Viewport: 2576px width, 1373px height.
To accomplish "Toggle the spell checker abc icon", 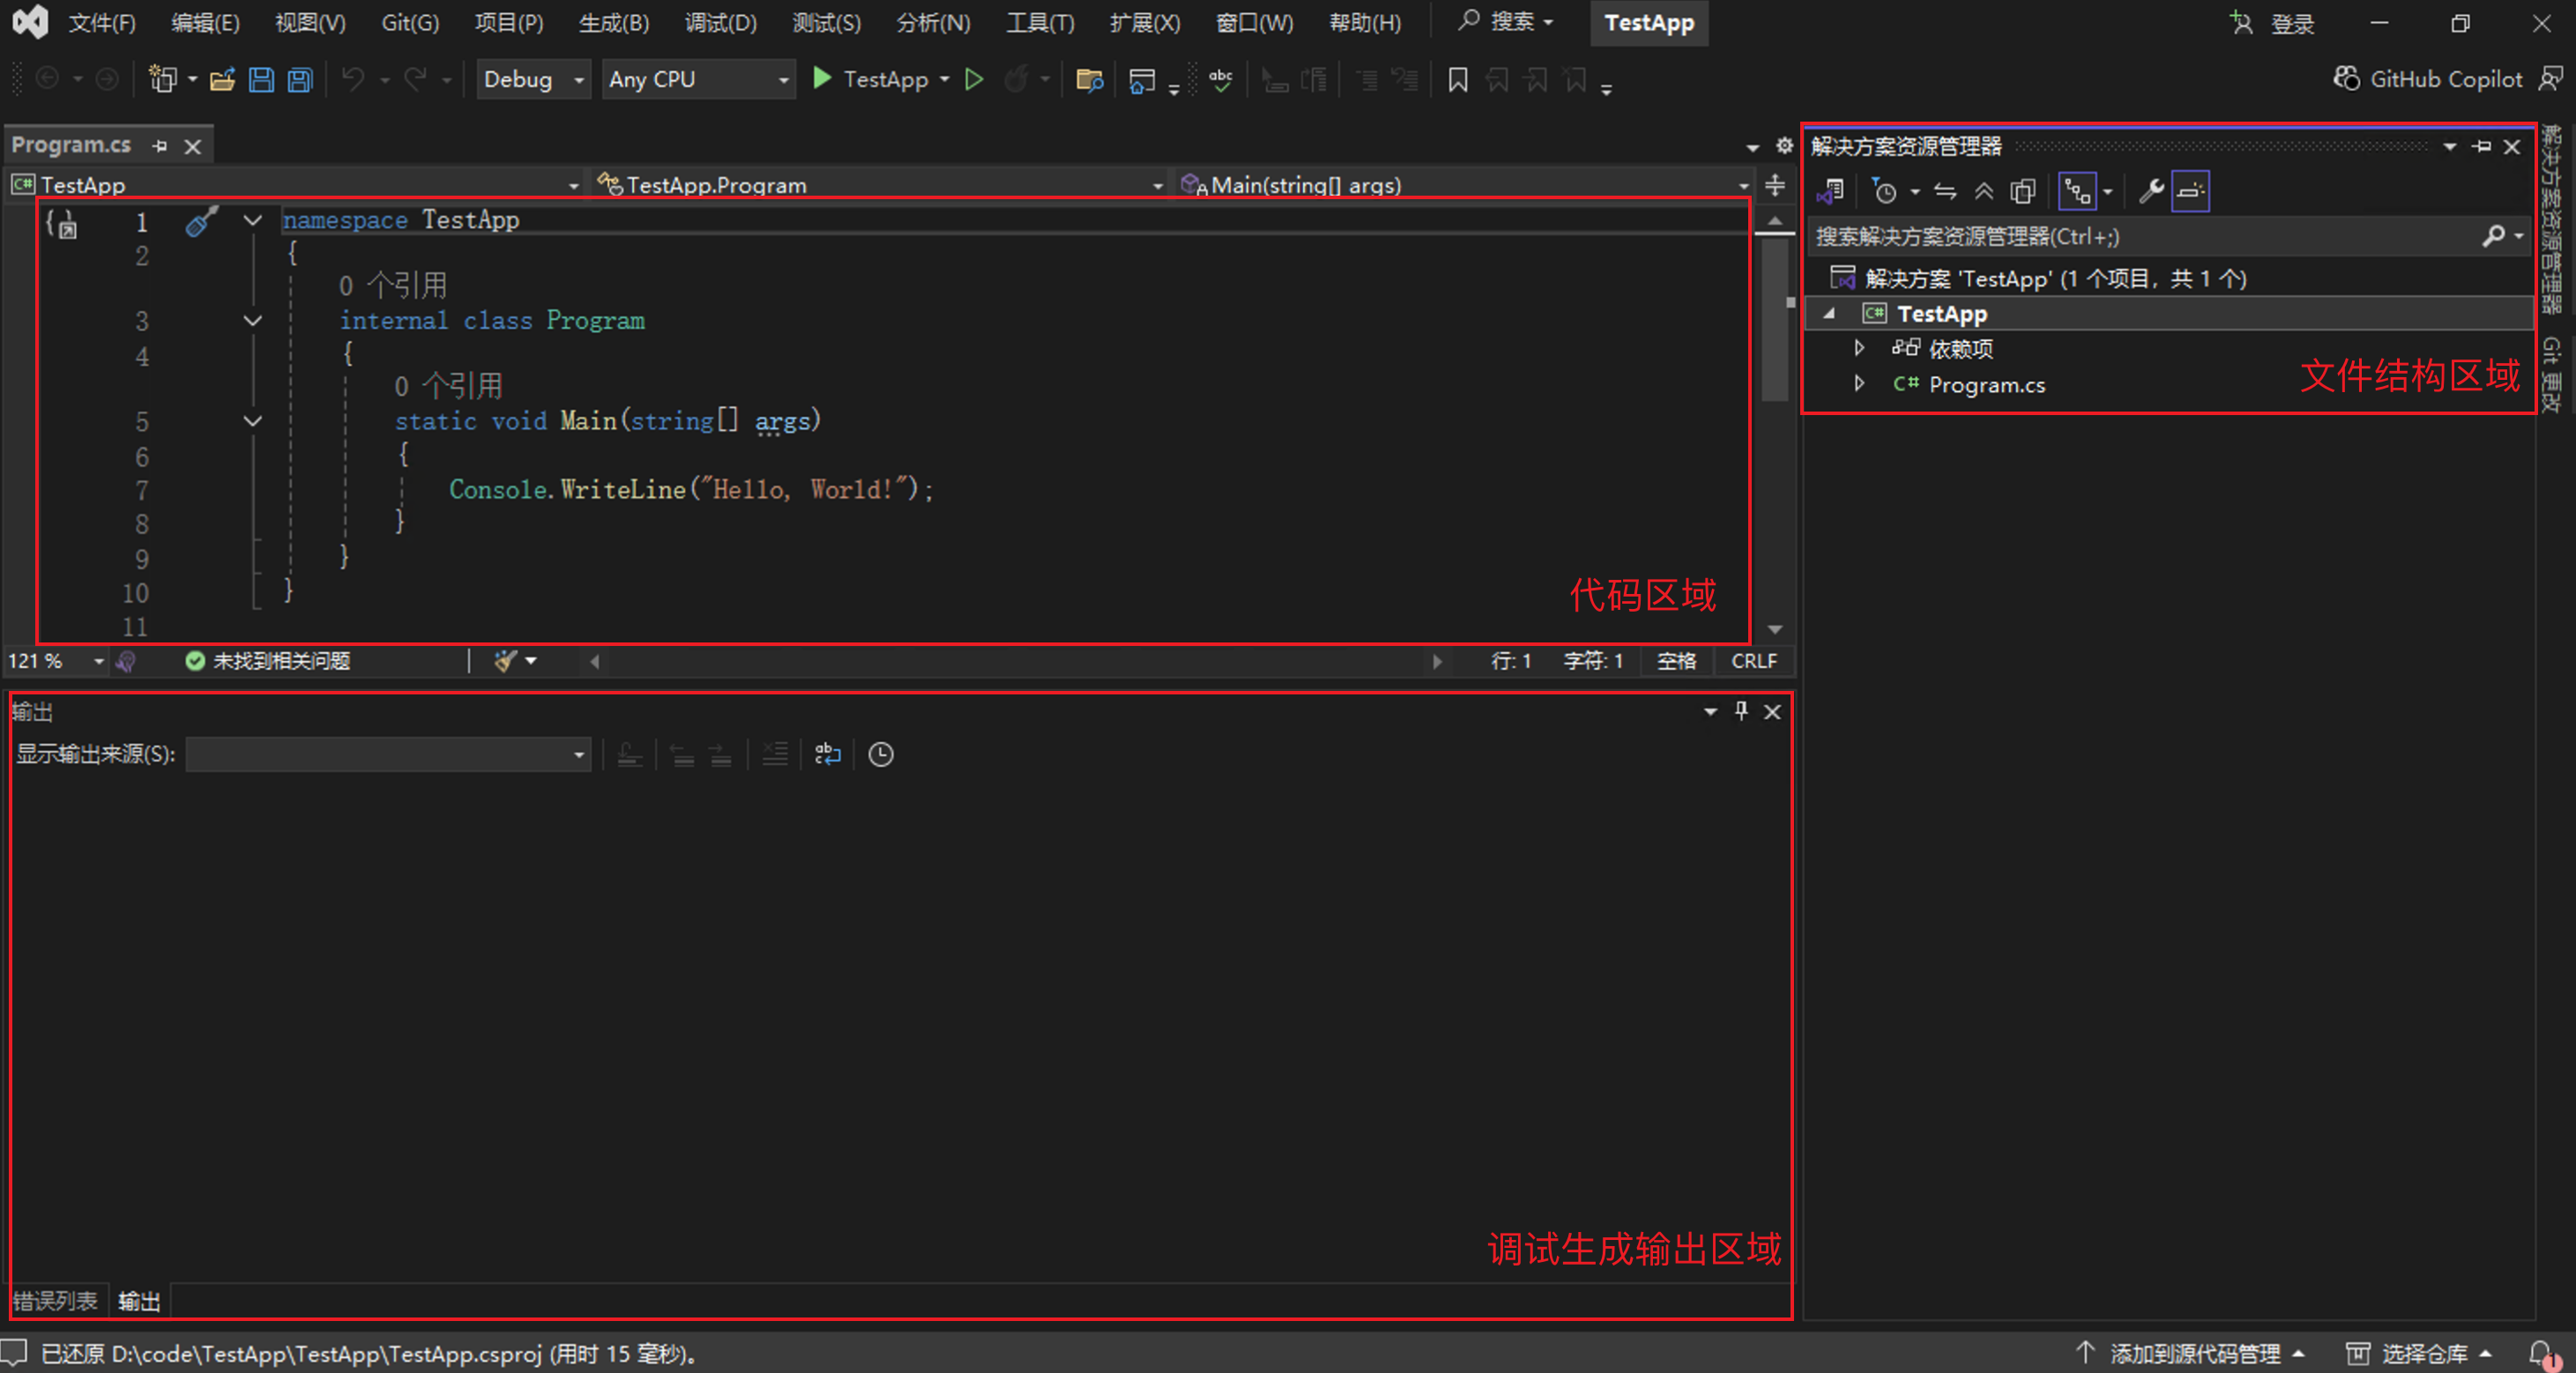I will point(1220,79).
